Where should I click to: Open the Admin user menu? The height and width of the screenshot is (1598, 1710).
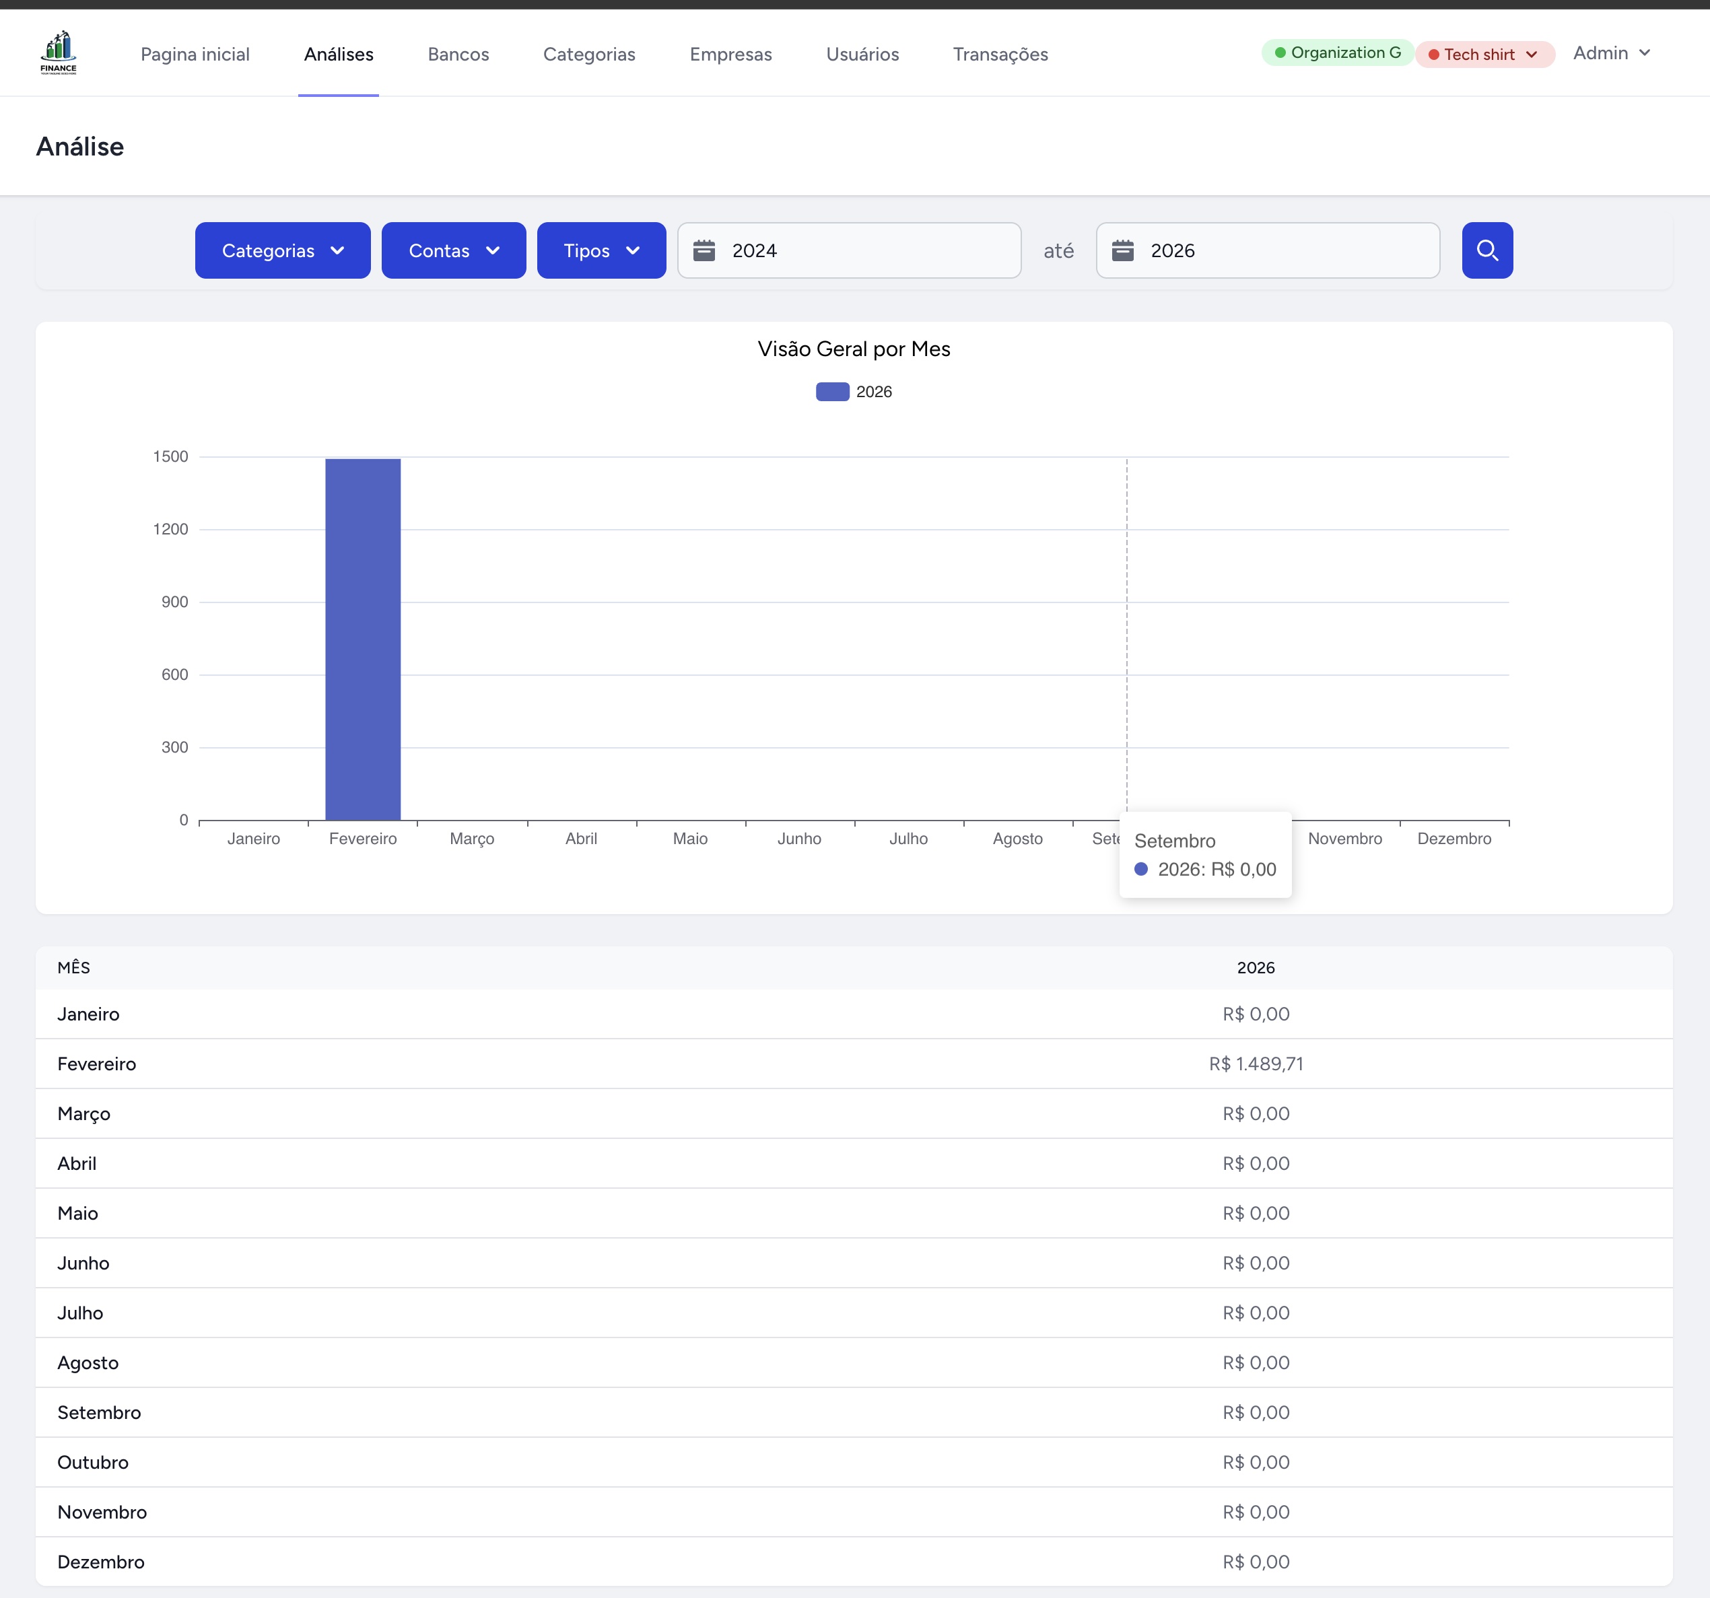point(1612,53)
